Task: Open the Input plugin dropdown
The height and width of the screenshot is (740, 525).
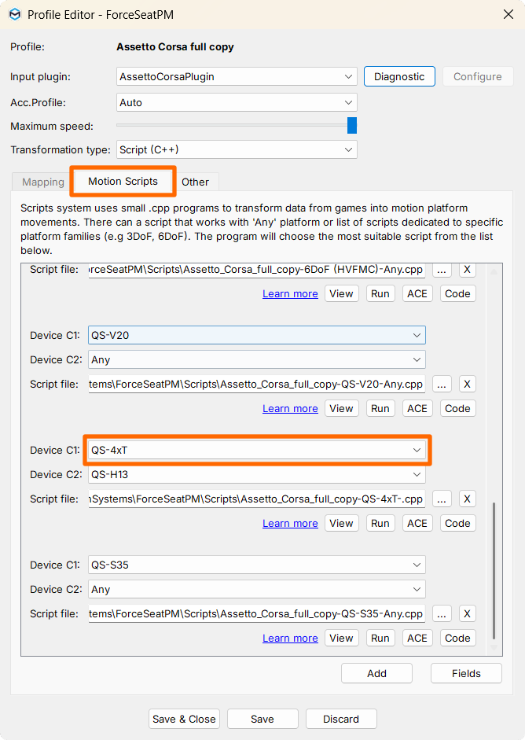Action: click(237, 76)
